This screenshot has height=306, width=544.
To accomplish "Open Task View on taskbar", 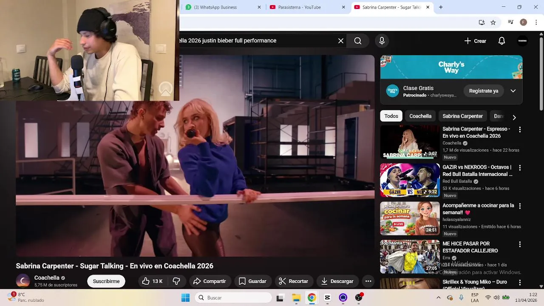I will (x=280, y=298).
